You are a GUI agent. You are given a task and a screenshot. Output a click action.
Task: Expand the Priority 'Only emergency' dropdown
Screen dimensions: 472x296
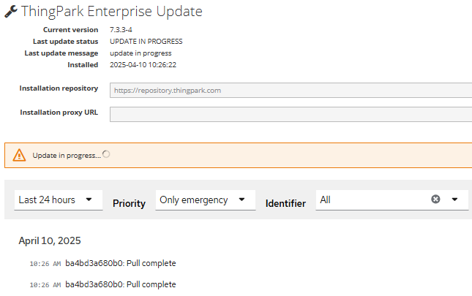pyautogui.click(x=205, y=200)
